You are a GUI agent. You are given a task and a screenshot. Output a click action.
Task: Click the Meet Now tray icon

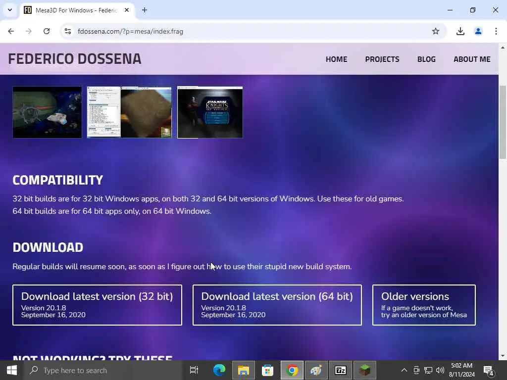416,370
